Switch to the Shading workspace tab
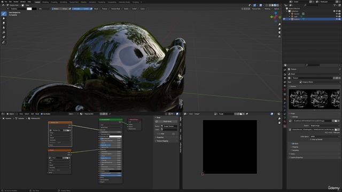 [83, 2]
